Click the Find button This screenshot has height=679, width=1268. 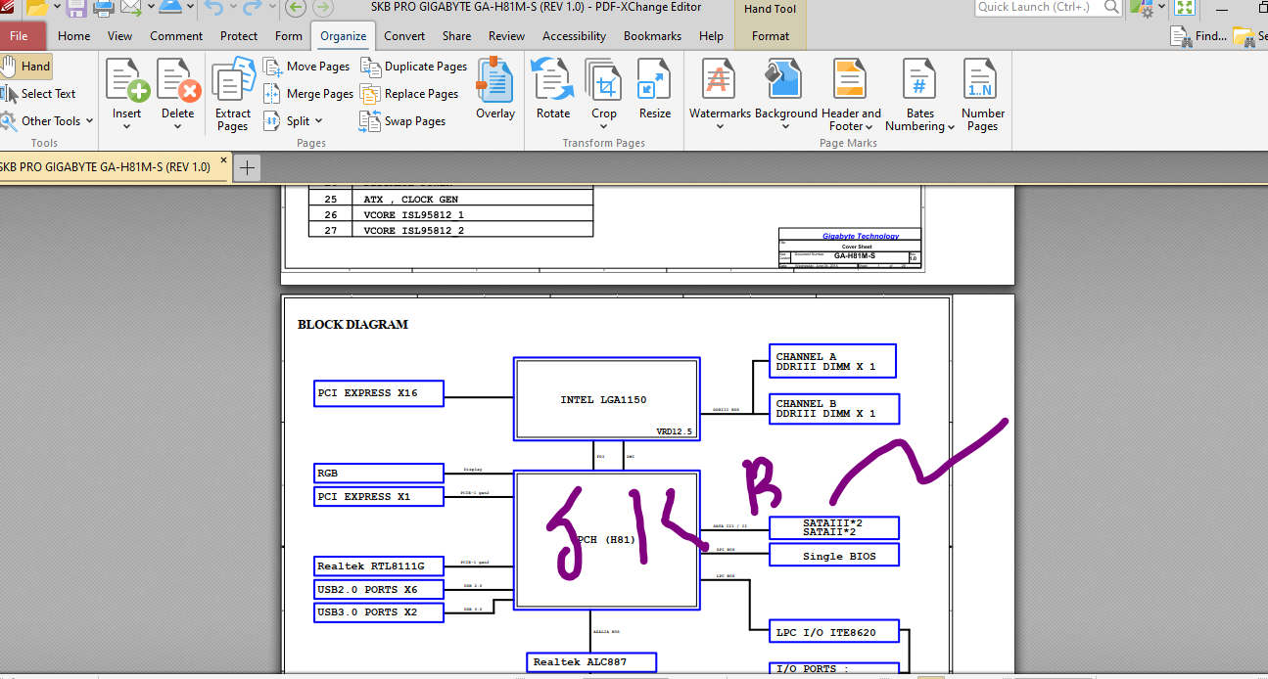[x=1199, y=36]
